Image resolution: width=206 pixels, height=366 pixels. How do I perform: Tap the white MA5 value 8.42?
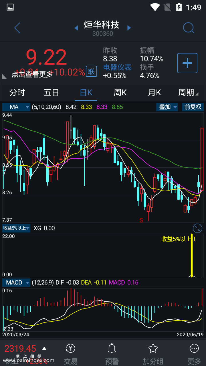click(71, 107)
